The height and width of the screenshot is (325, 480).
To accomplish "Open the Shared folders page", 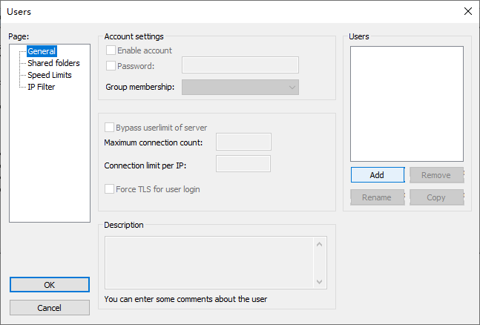I will tap(53, 63).
